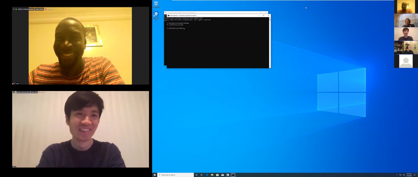Click the scroll down arrow in cmd.exe
This screenshot has width=418, height=177.
[x=270, y=67]
